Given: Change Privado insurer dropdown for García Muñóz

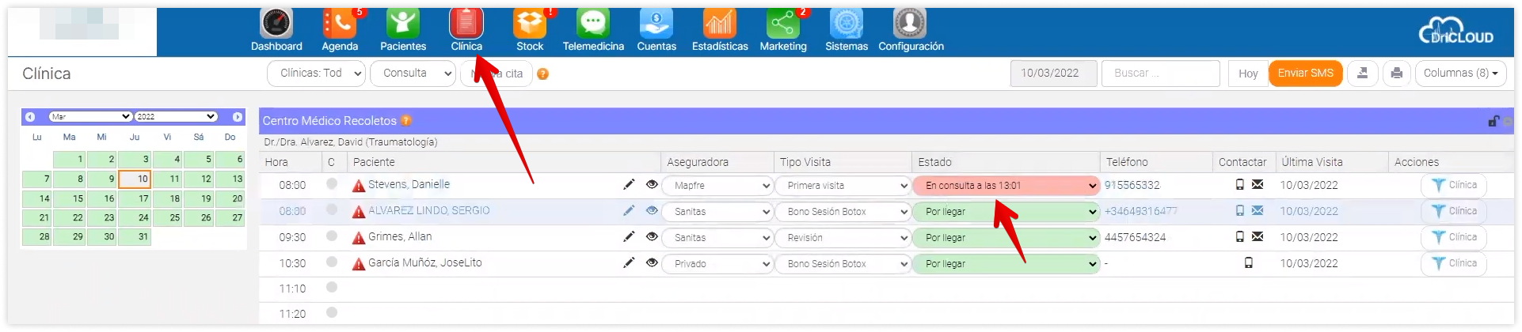Looking at the screenshot, I should coord(719,264).
